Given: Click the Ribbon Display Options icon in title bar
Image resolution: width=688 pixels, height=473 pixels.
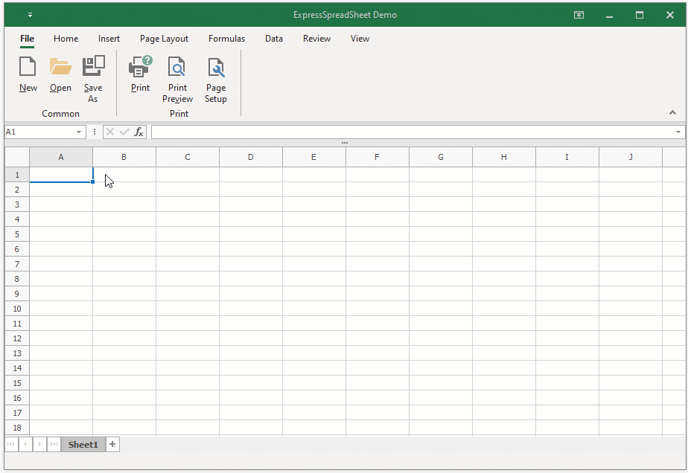Looking at the screenshot, I should point(579,15).
